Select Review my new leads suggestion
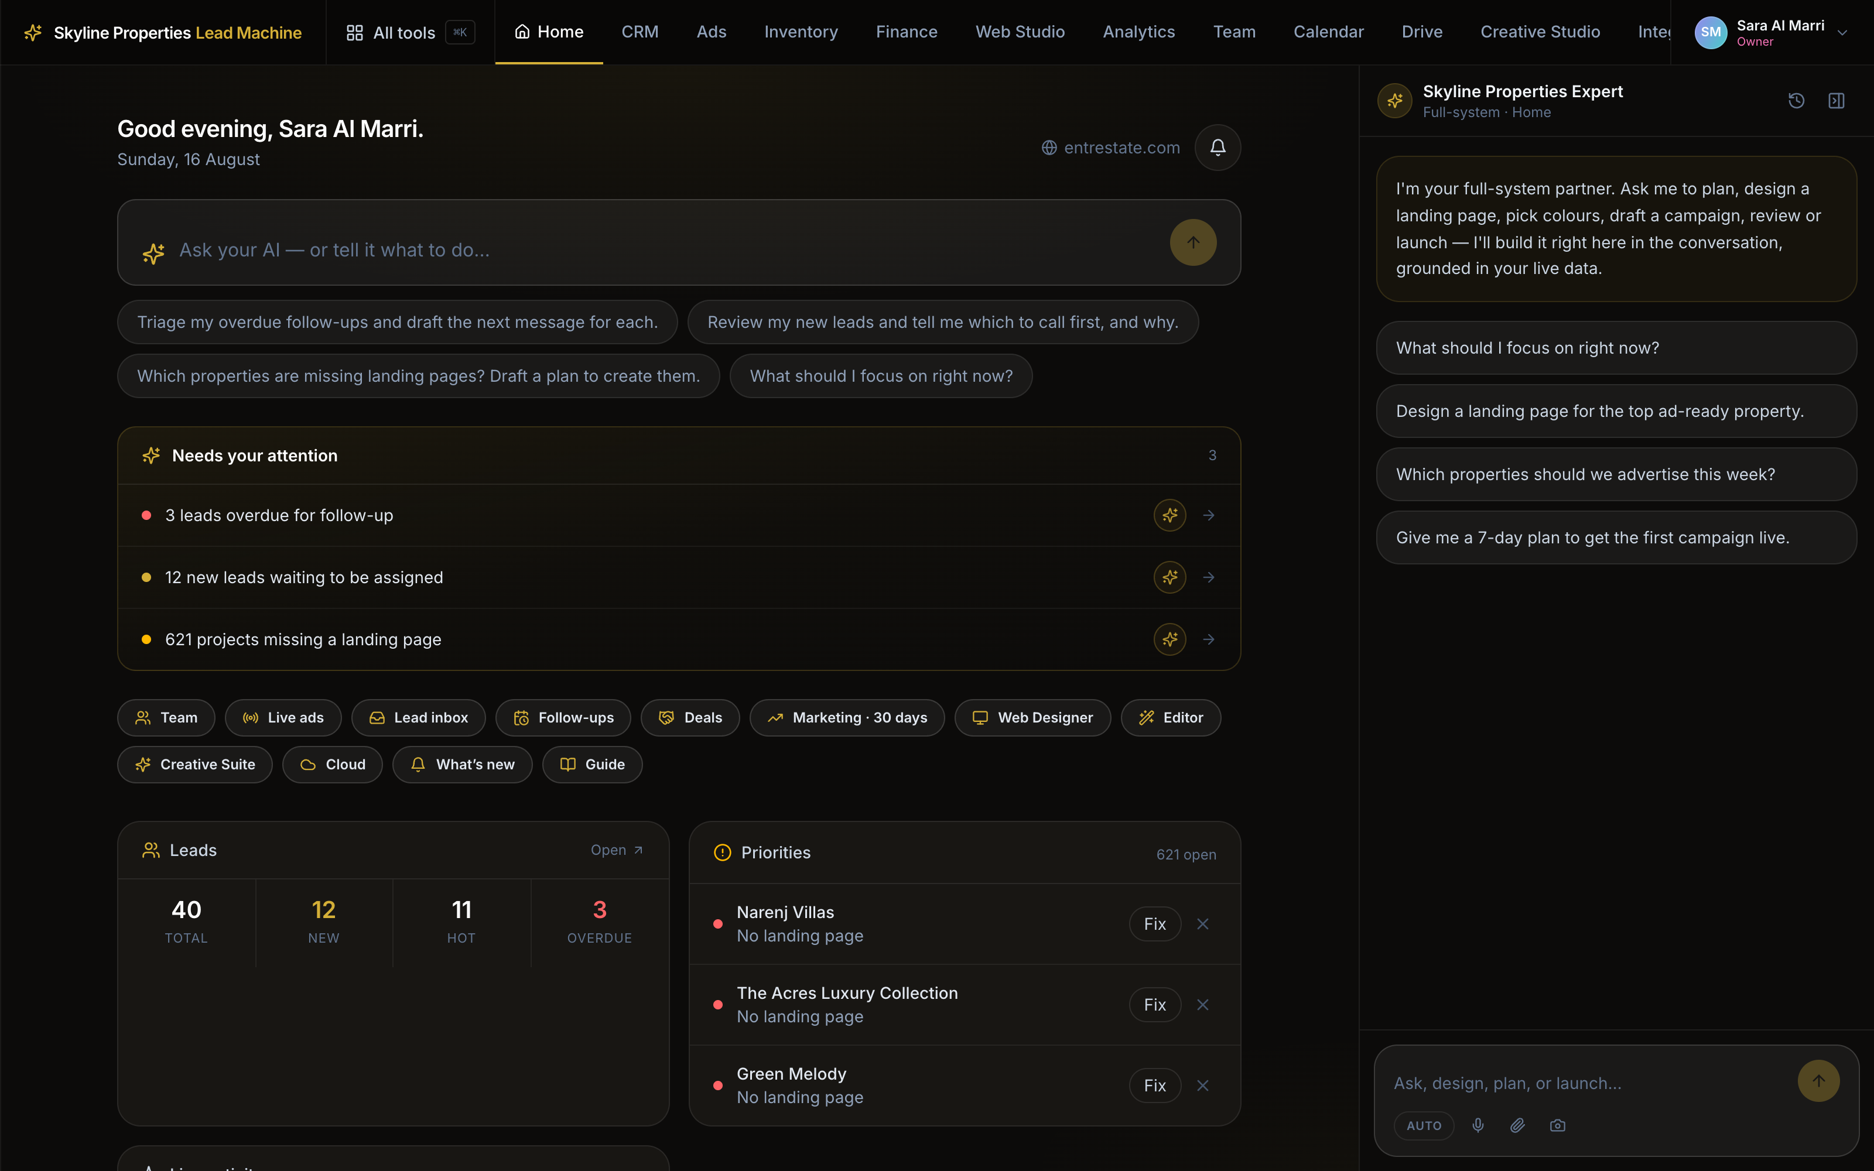This screenshot has width=1874, height=1171. [x=942, y=322]
